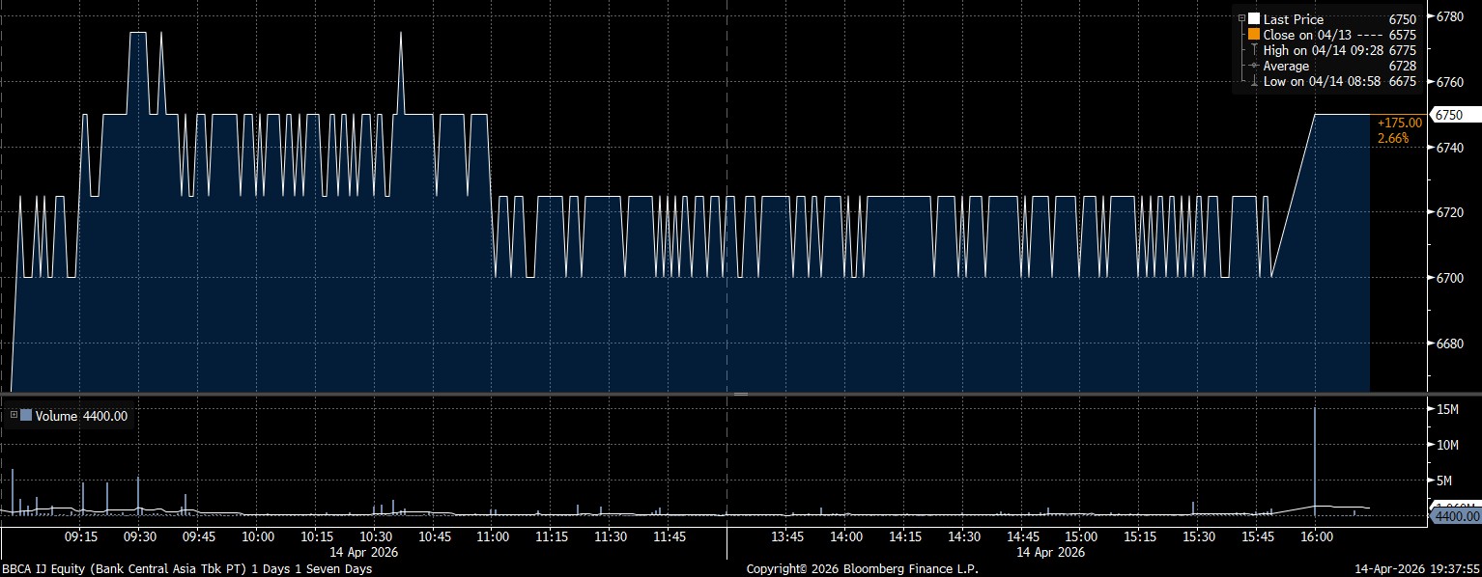Click the Last Price legend label

tap(1293, 19)
